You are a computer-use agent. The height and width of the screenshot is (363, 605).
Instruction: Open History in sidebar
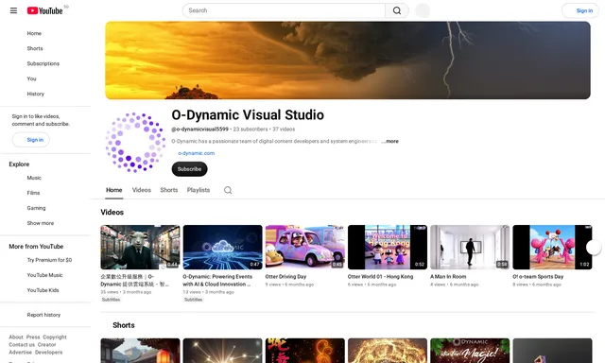click(36, 94)
